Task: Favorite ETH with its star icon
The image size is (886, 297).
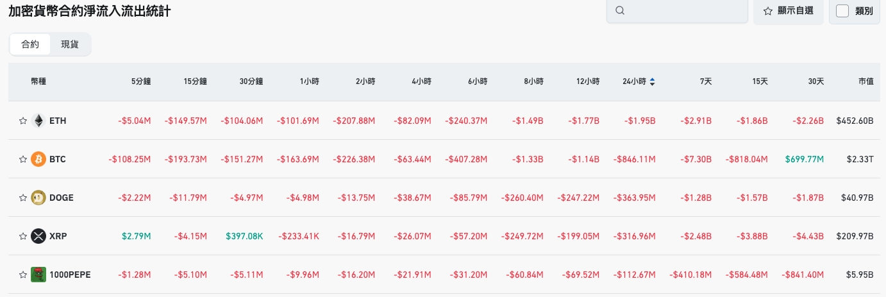Action: point(23,121)
